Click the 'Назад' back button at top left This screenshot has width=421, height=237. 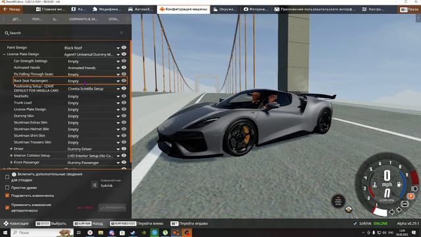point(12,9)
